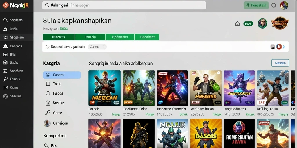
Task: Open the Oangenti sidebar icon
Action: pyautogui.click(x=6, y=46)
